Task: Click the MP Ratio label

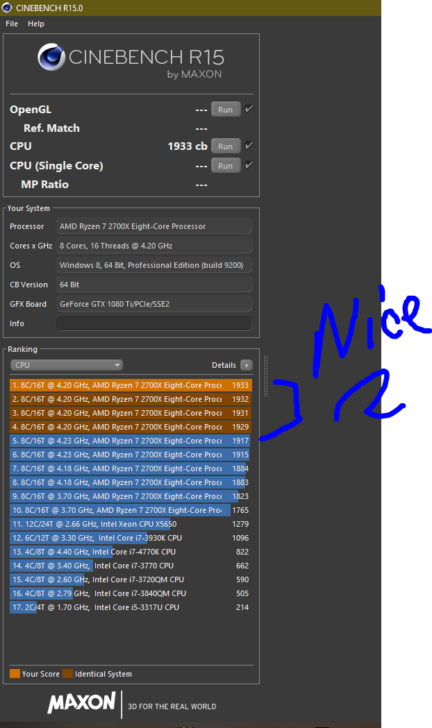Action: coord(44,185)
